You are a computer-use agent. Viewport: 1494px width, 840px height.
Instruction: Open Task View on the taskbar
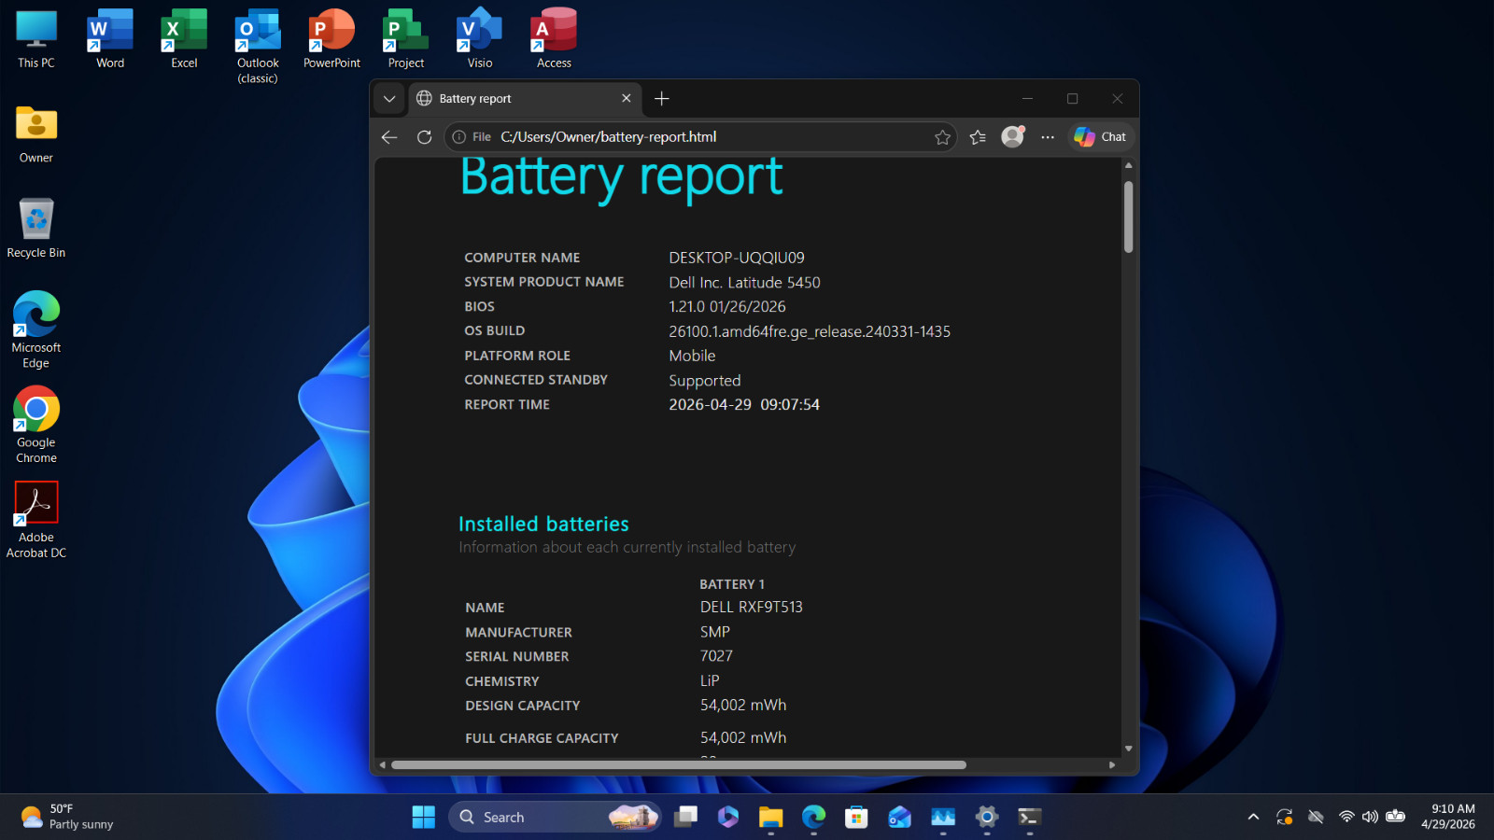pos(686,818)
